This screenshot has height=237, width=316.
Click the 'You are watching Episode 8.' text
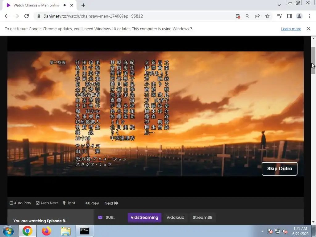click(x=39, y=221)
